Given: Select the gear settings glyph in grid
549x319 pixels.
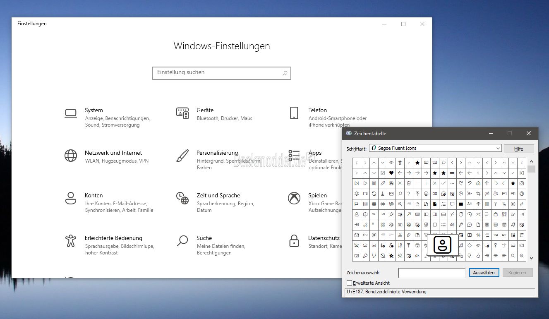Looking at the screenshot, I should tap(357, 194).
